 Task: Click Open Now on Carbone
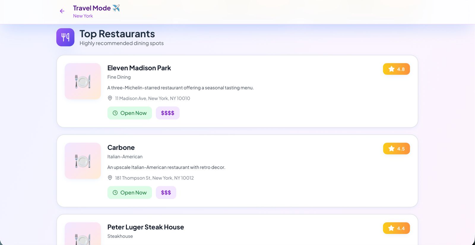[130, 192]
